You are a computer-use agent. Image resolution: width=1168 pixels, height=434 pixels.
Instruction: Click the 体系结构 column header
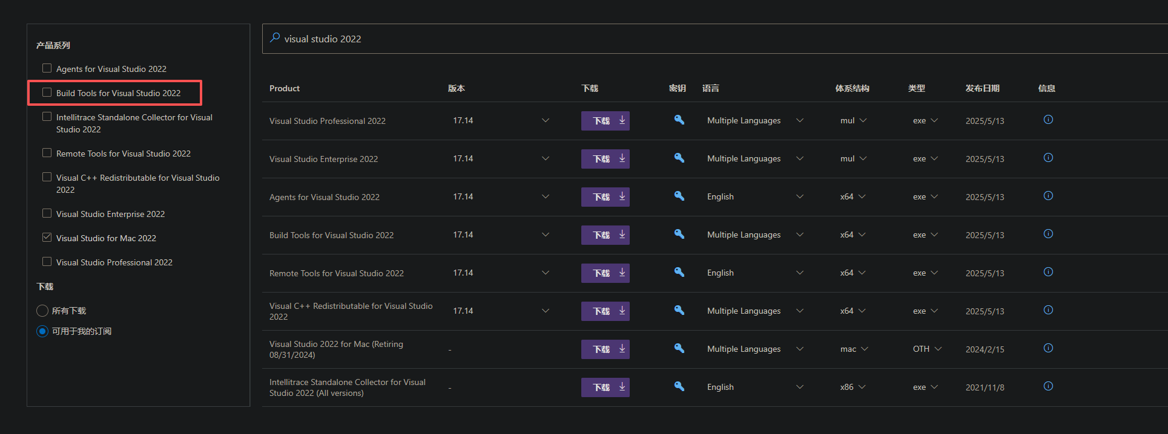pos(853,88)
